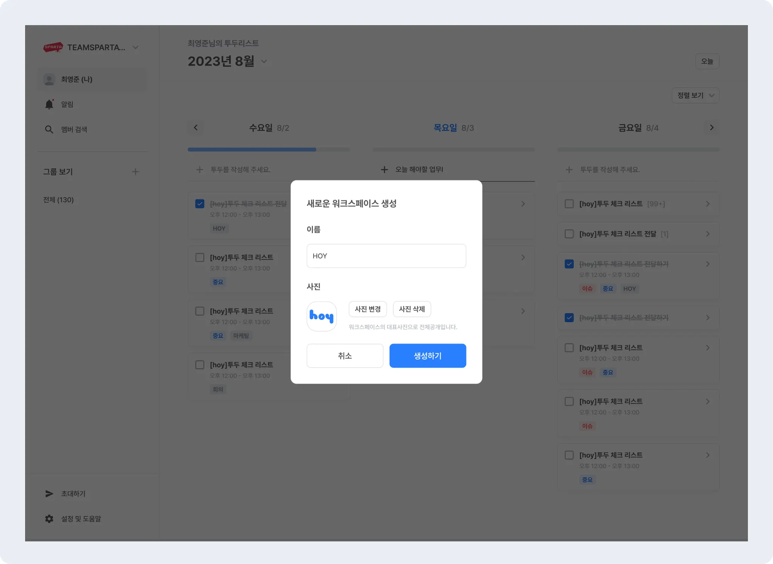
Task: Click plus icon next to 그룹 보기
Action: [135, 172]
